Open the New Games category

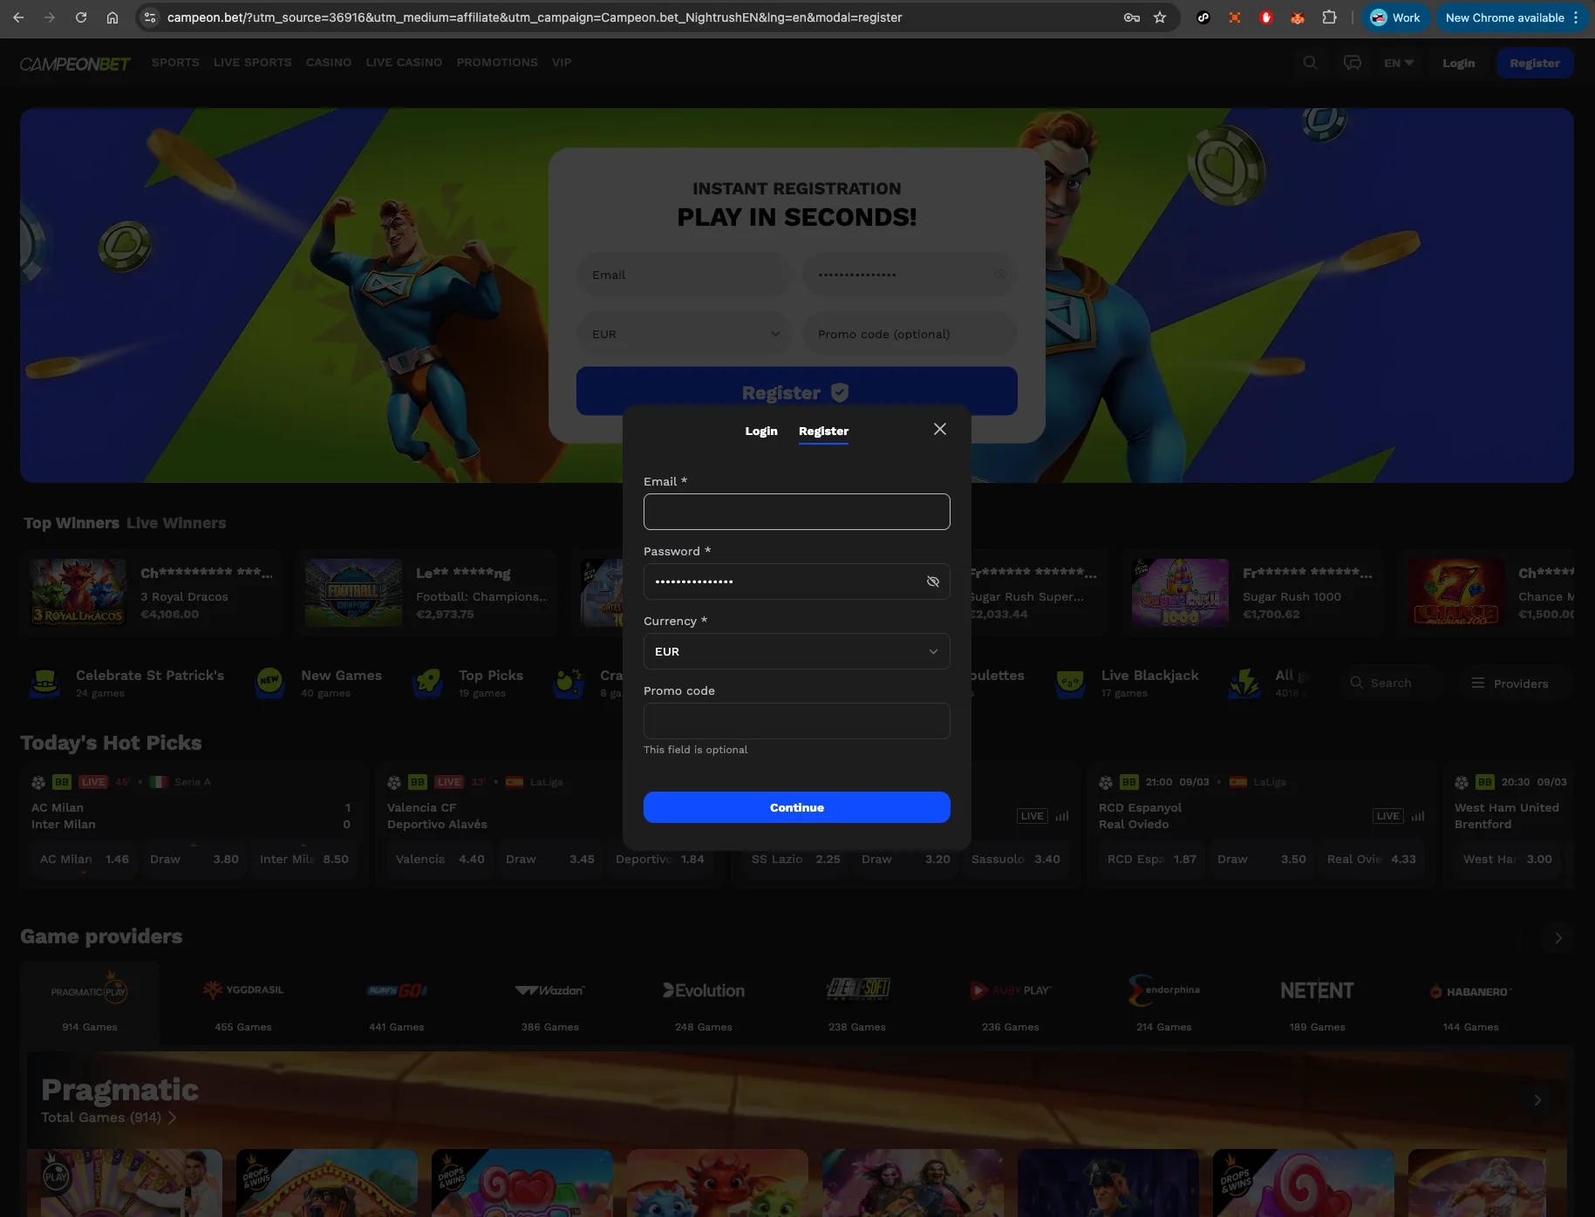coord(319,683)
